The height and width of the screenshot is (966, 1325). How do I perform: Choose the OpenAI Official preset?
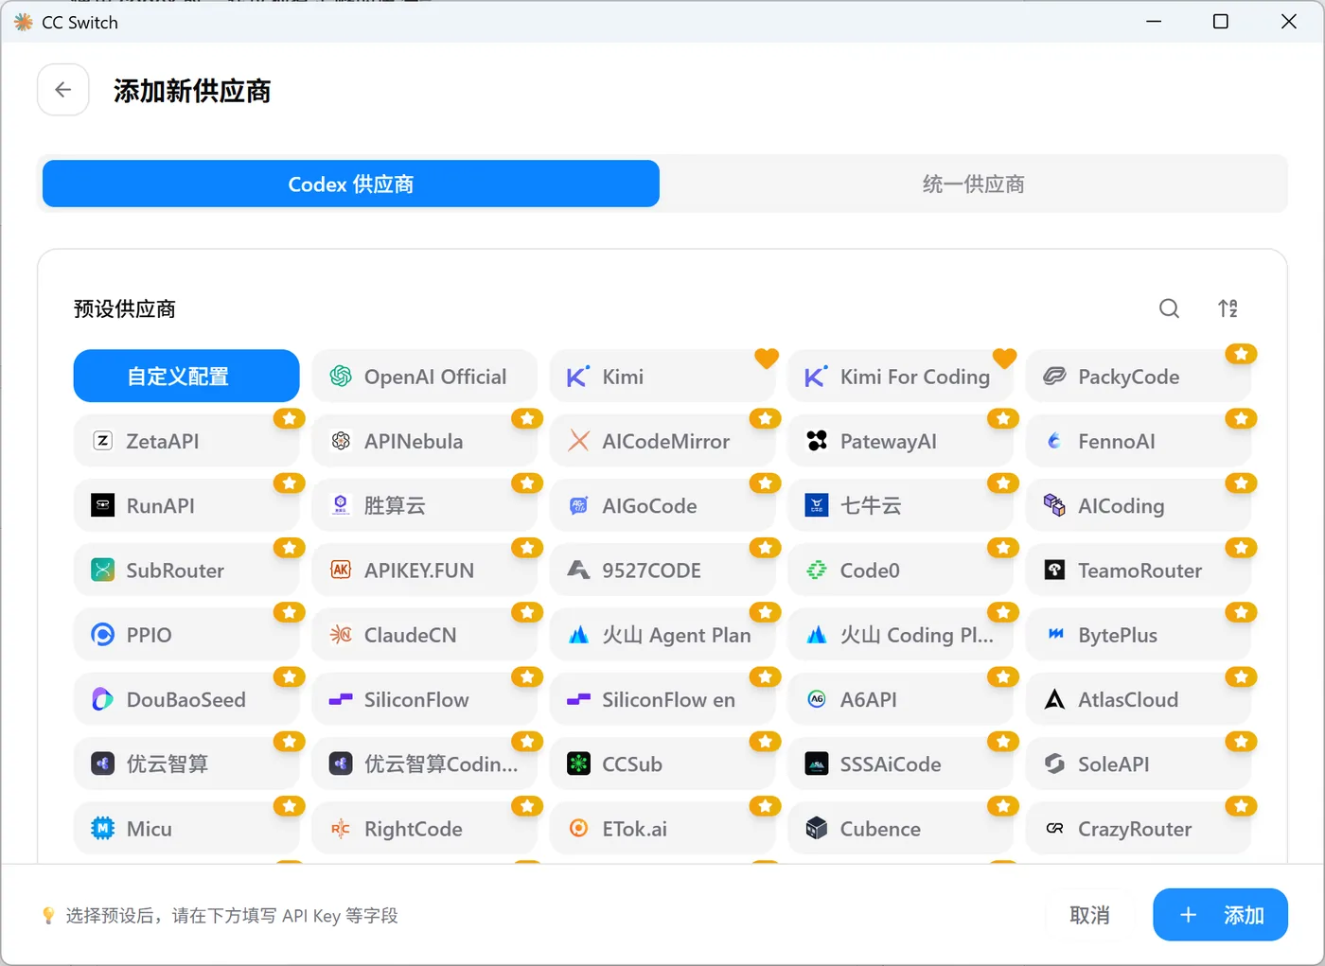point(424,377)
